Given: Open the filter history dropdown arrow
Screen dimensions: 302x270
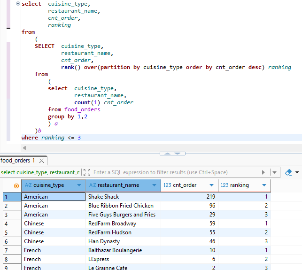Looking at the screenshot, I should pos(274,172).
